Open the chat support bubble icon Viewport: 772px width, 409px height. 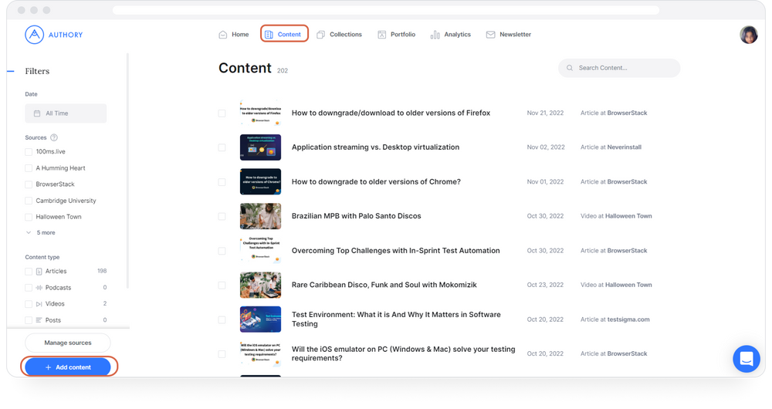coord(746,359)
